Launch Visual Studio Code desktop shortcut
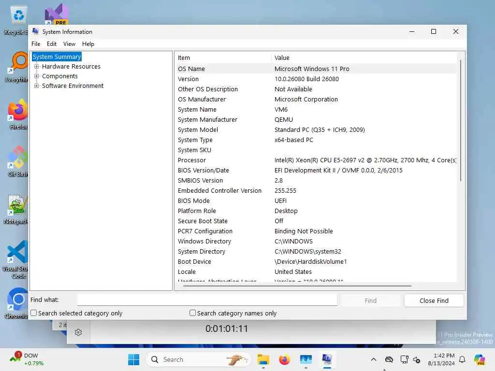This screenshot has height=371, width=495. coord(15,259)
